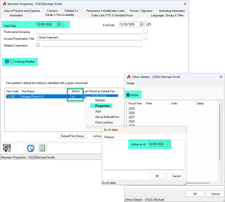The width and height of the screenshot is (225, 202).
Task: Click Add in the context menu
Action: [98, 111]
